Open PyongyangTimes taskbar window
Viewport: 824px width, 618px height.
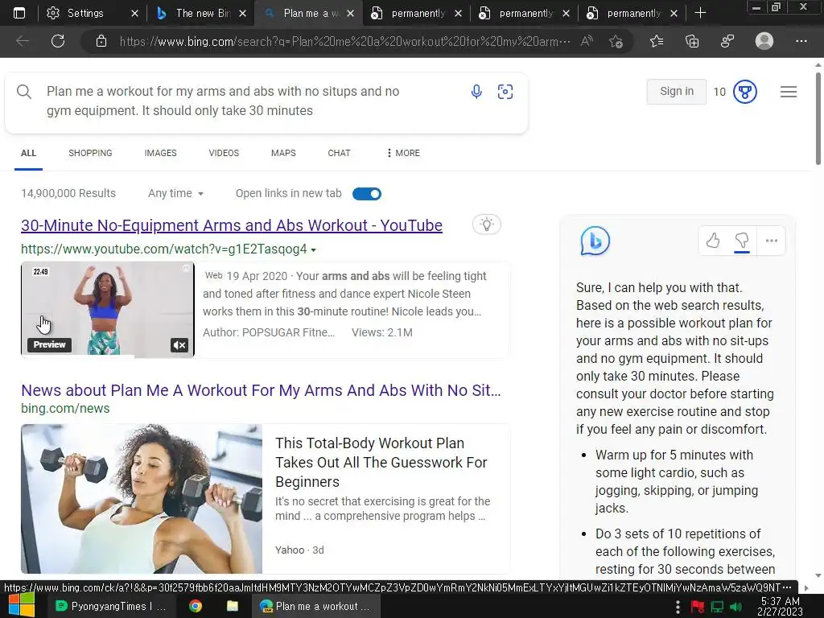pyautogui.click(x=111, y=606)
